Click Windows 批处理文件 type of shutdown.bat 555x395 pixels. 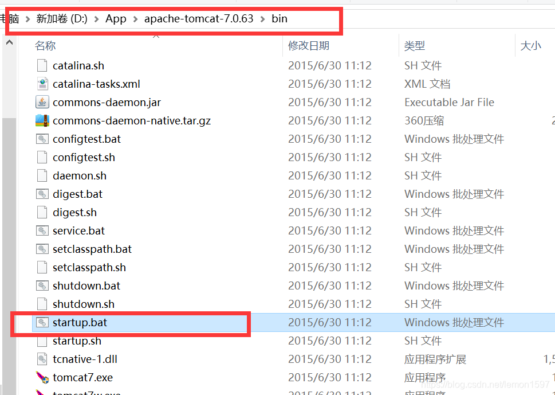tap(454, 286)
